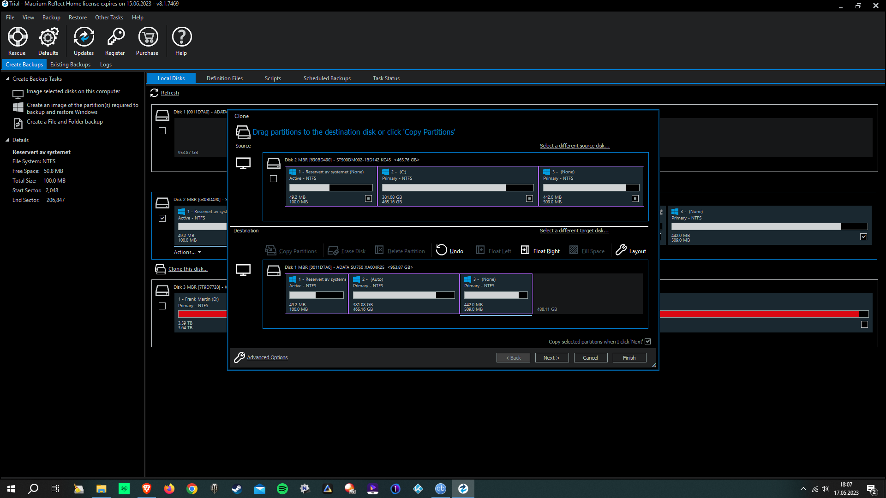Image resolution: width=886 pixels, height=498 pixels.
Task: Open Steam from the taskbar
Action: [237, 489]
